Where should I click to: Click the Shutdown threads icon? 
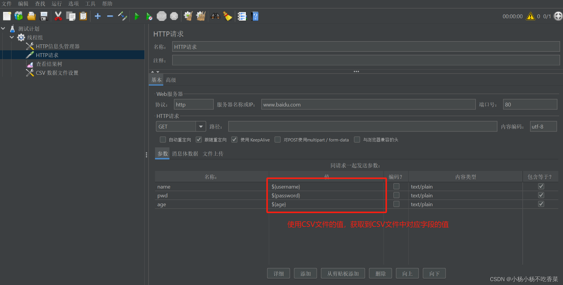[174, 16]
